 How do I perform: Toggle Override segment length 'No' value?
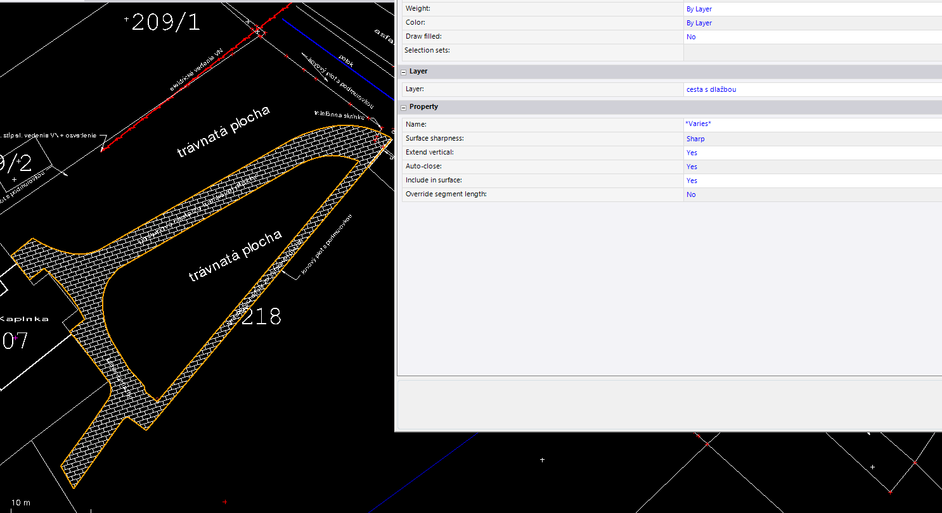(691, 194)
